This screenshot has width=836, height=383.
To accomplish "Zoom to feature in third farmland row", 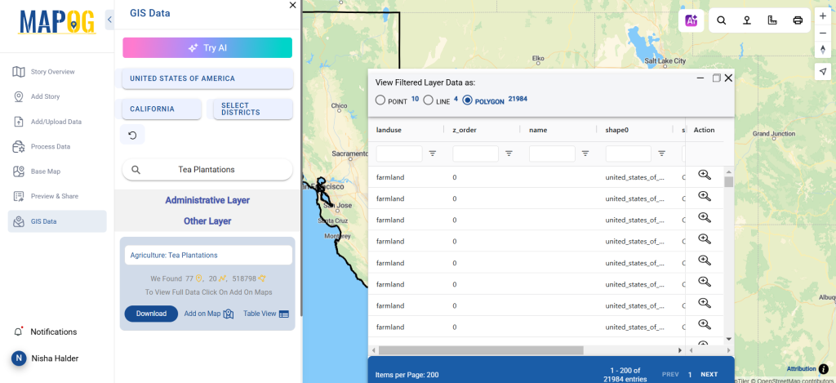I will [705, 218].
